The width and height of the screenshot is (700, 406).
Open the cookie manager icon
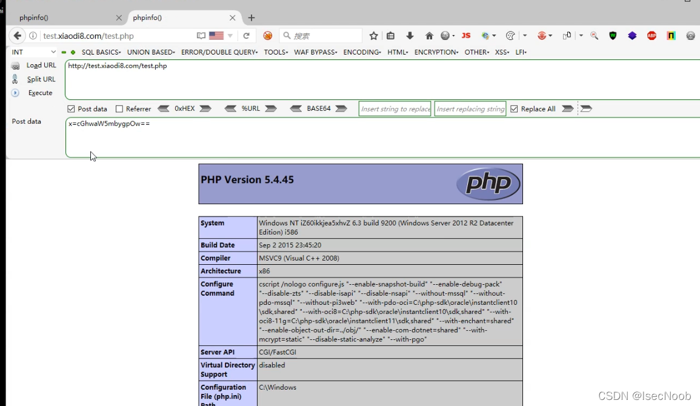point(510,36)
